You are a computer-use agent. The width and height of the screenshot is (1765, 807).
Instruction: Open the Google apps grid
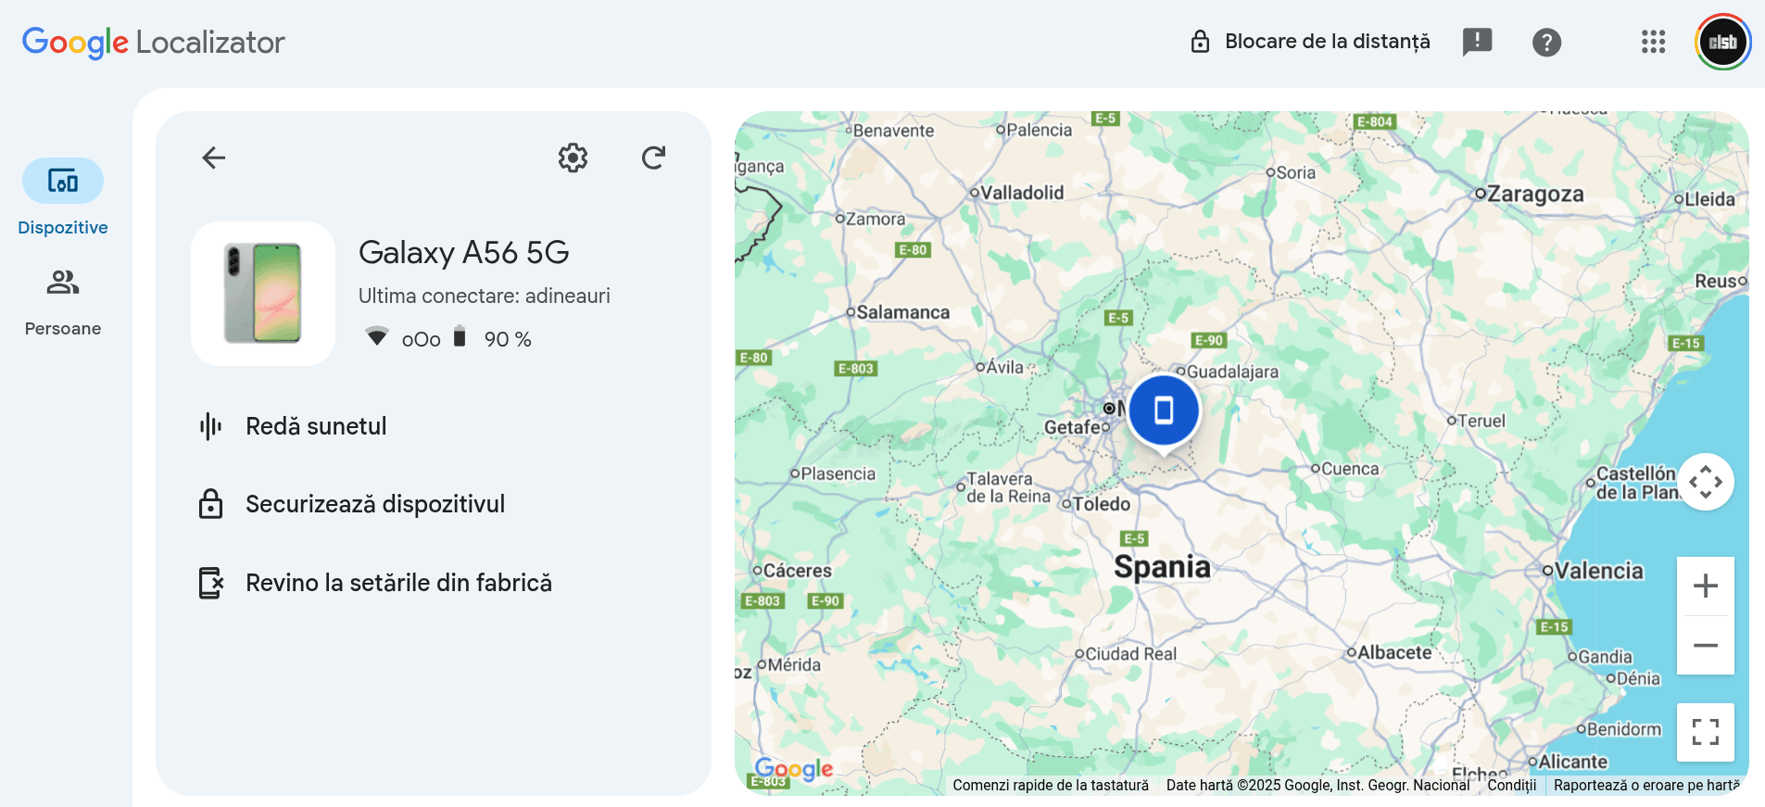click(1653, 42)
